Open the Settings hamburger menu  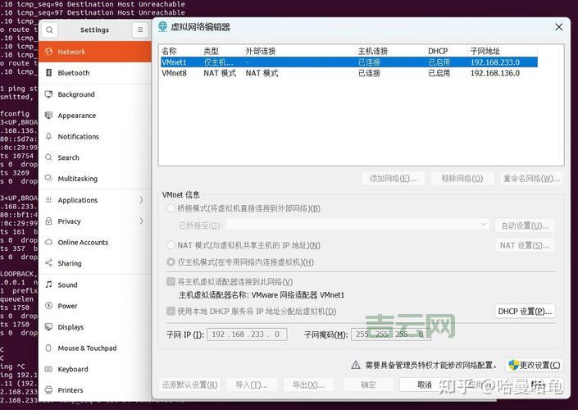pos(140,30)
